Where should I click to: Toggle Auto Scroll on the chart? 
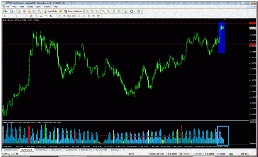114,11
